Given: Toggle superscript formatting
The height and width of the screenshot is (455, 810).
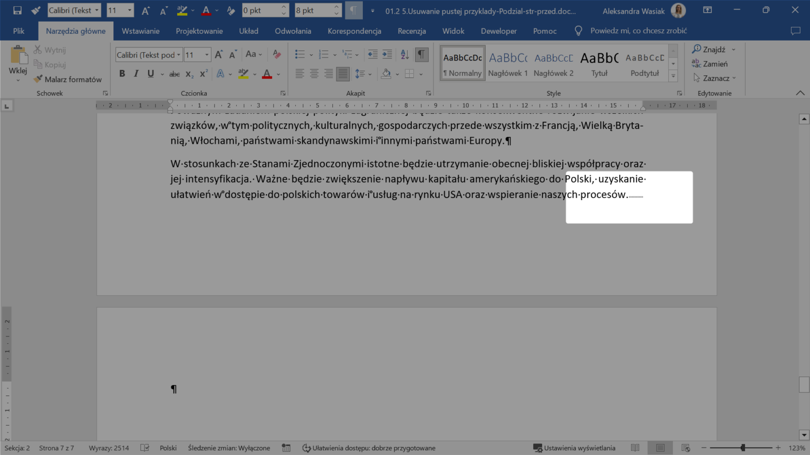Looking at the screenshot, I should tap(204, 74).
